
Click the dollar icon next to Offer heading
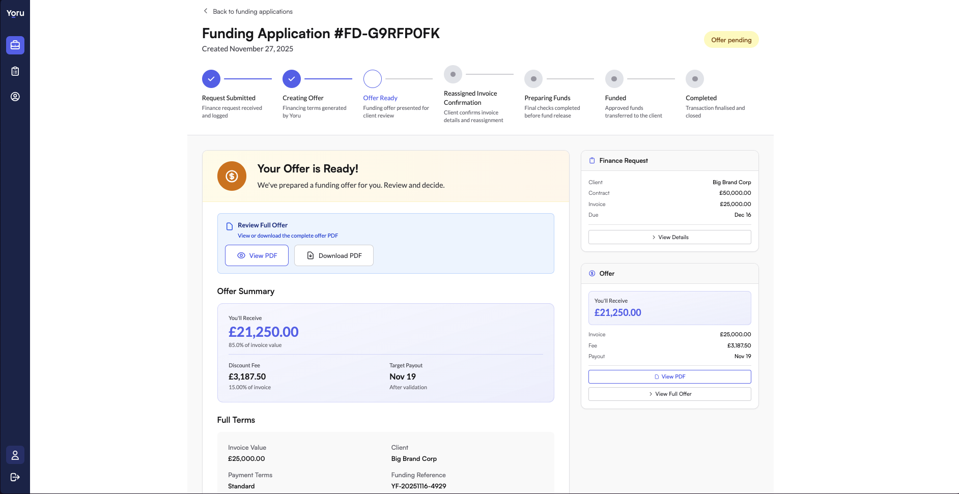point(591,273)
